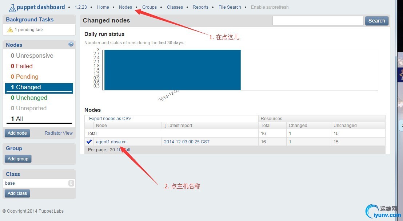Image resolution: width=403 pixels, height=221 pixels.
Task: Click the Copyright 2014 Puppet Labs text
Action: click(x=33, y=211)
